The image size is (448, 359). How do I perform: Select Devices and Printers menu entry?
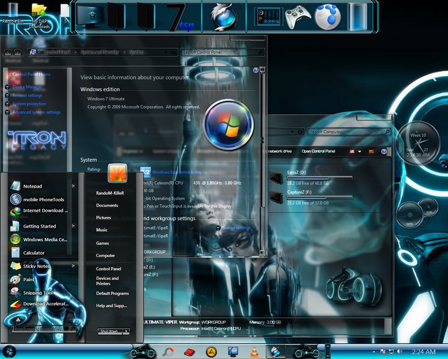pos(108,281)
